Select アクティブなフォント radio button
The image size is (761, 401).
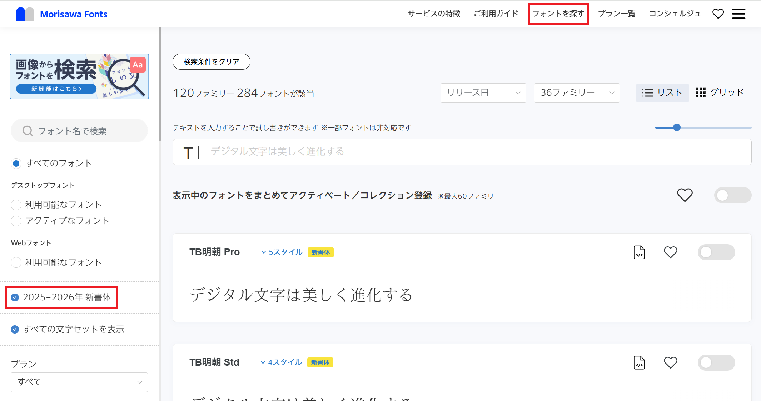[16, 221]
